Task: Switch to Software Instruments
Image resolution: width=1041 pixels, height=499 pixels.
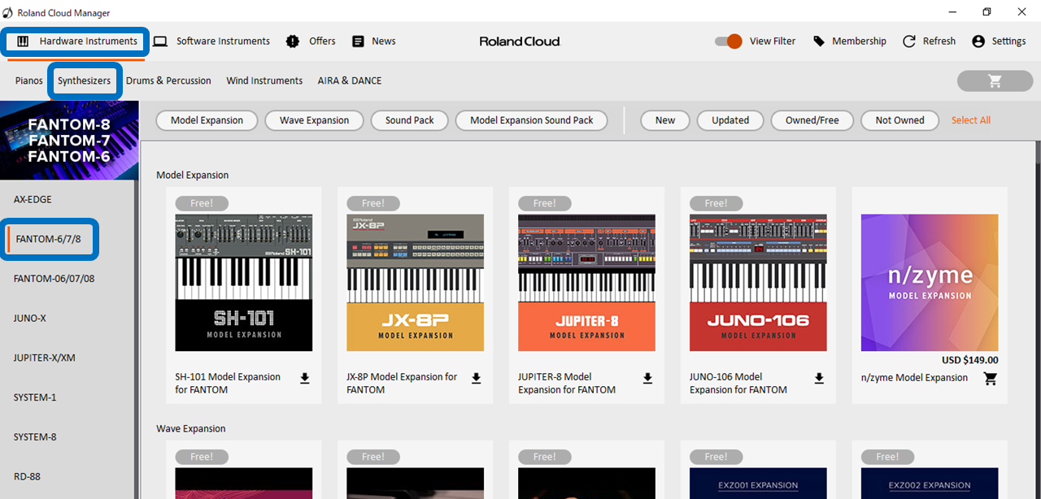Action: 211,41
